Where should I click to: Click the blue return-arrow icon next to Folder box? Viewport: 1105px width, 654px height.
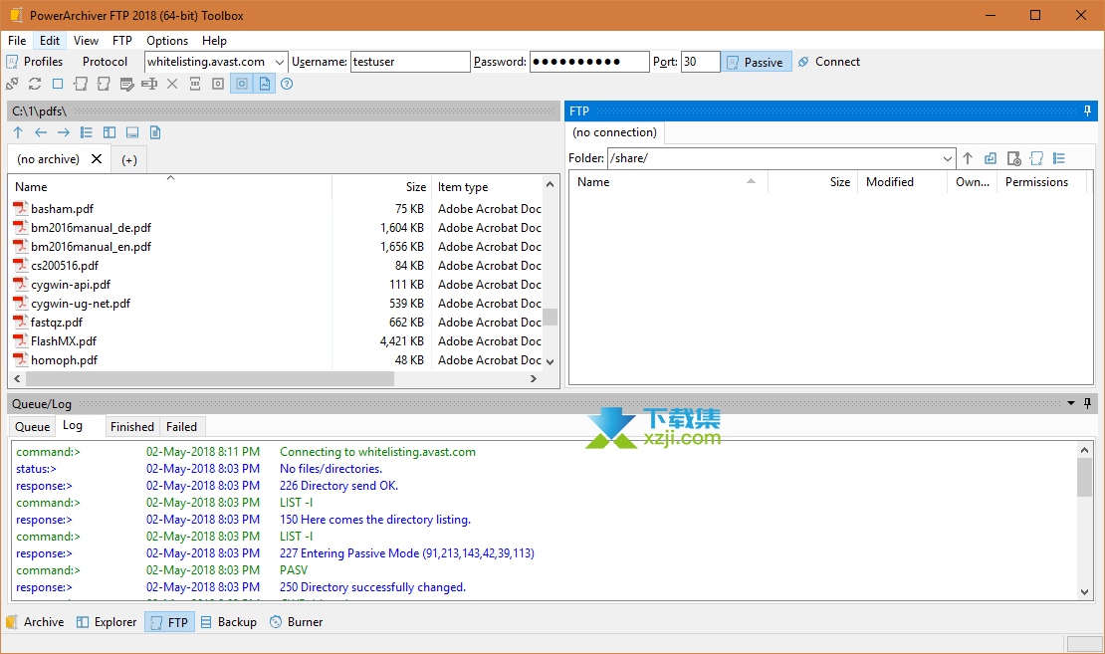(x=991, y=158)
